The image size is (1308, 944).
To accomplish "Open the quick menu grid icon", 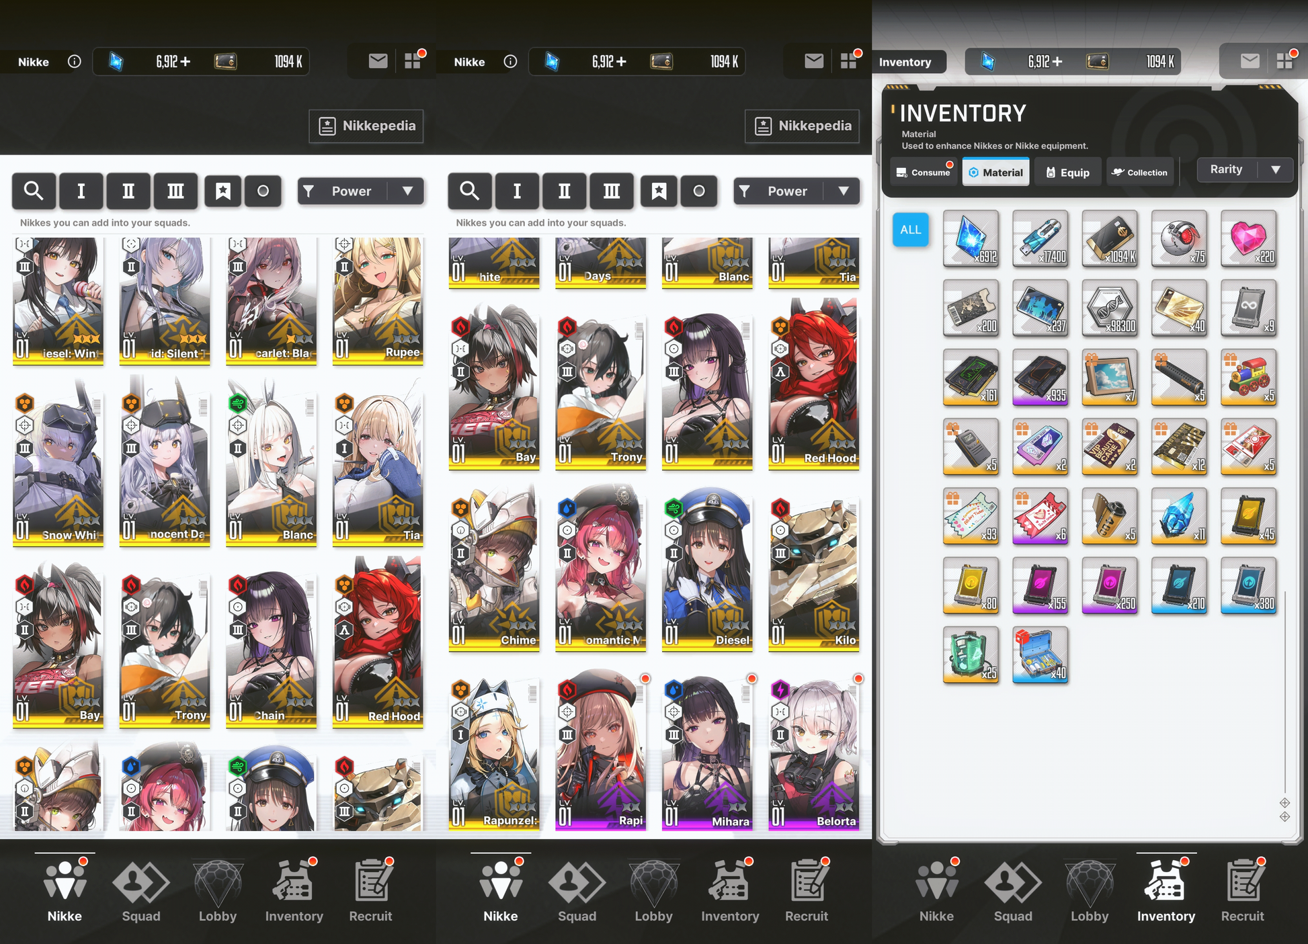I will [x=413, y=60].
